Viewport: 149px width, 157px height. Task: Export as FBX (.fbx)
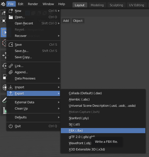[x=103, y=131]
